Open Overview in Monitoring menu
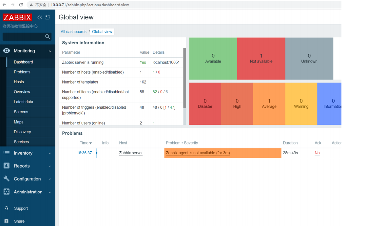Screen dimensions: 367x226 click(22, 92)
